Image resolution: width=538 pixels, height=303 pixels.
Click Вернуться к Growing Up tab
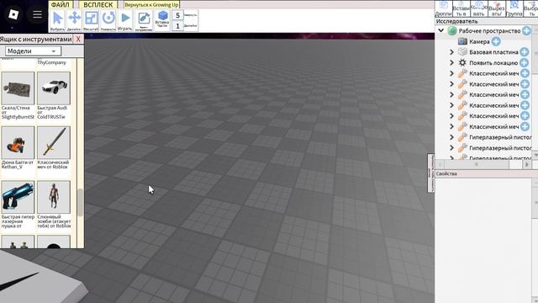[151, 5]
